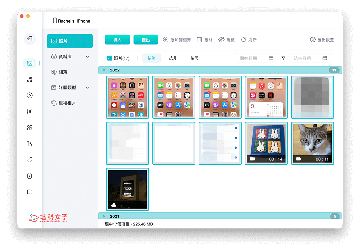
Task: Click 添加到相簿 label
Action: click(180, 40)
